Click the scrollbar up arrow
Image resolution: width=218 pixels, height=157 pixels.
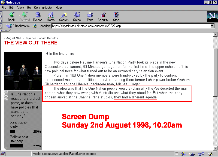(215, 35)
